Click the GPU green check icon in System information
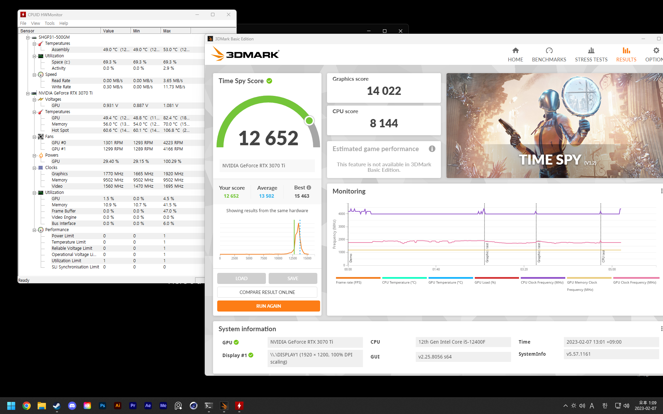The width and height of the screenshot is (663, 414). [x=236, y=342]
